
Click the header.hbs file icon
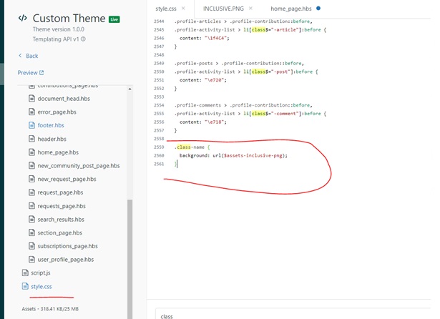[x=31, y=139]
